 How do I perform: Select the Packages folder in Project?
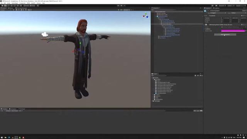click(157, 101)
